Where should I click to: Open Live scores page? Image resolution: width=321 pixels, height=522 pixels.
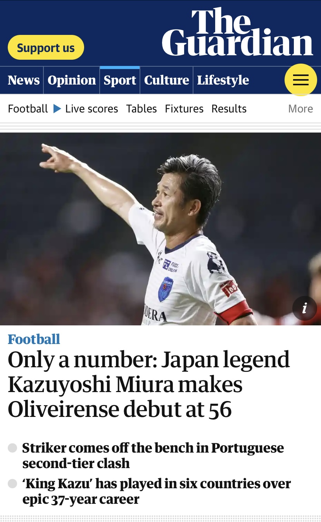coord(91,109)
